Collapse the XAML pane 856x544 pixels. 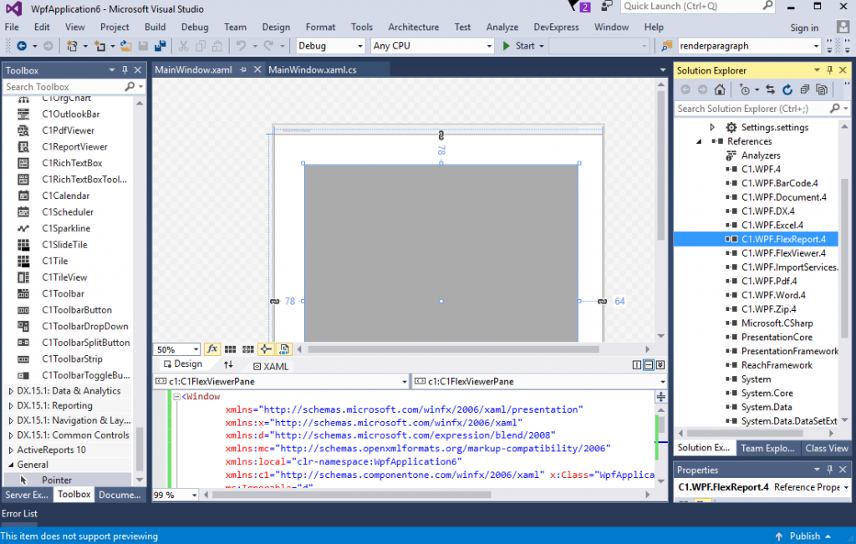[x=660, y=365]
